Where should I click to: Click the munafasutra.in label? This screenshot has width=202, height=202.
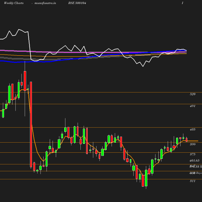point(45,3)
